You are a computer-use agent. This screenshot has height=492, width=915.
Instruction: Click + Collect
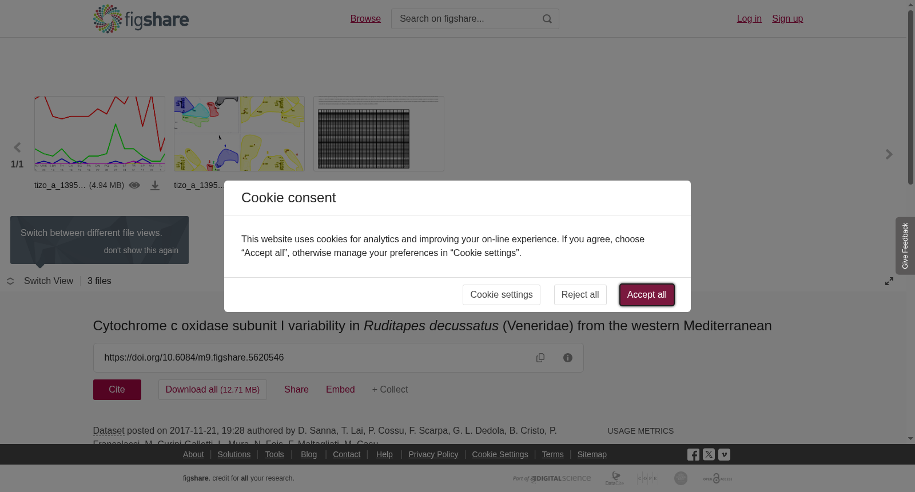tap(390, 390)
